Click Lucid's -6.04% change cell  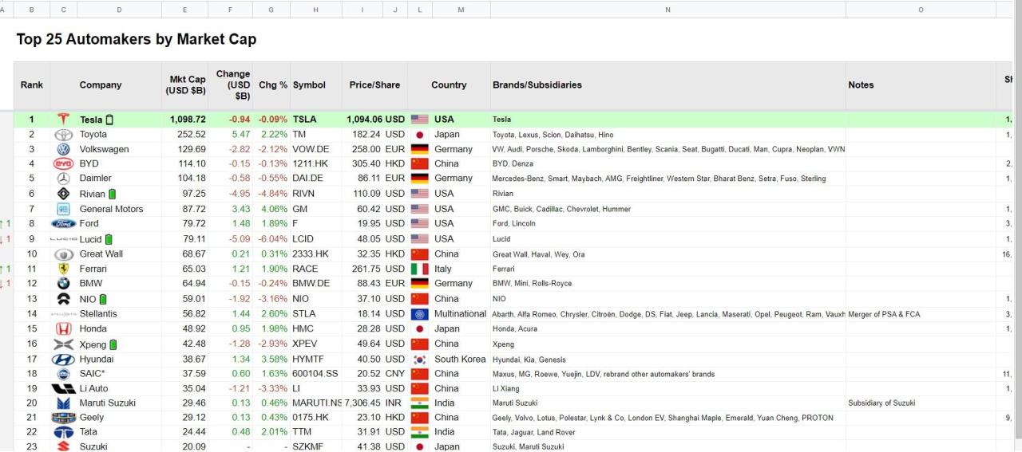(x=272, y=239)
